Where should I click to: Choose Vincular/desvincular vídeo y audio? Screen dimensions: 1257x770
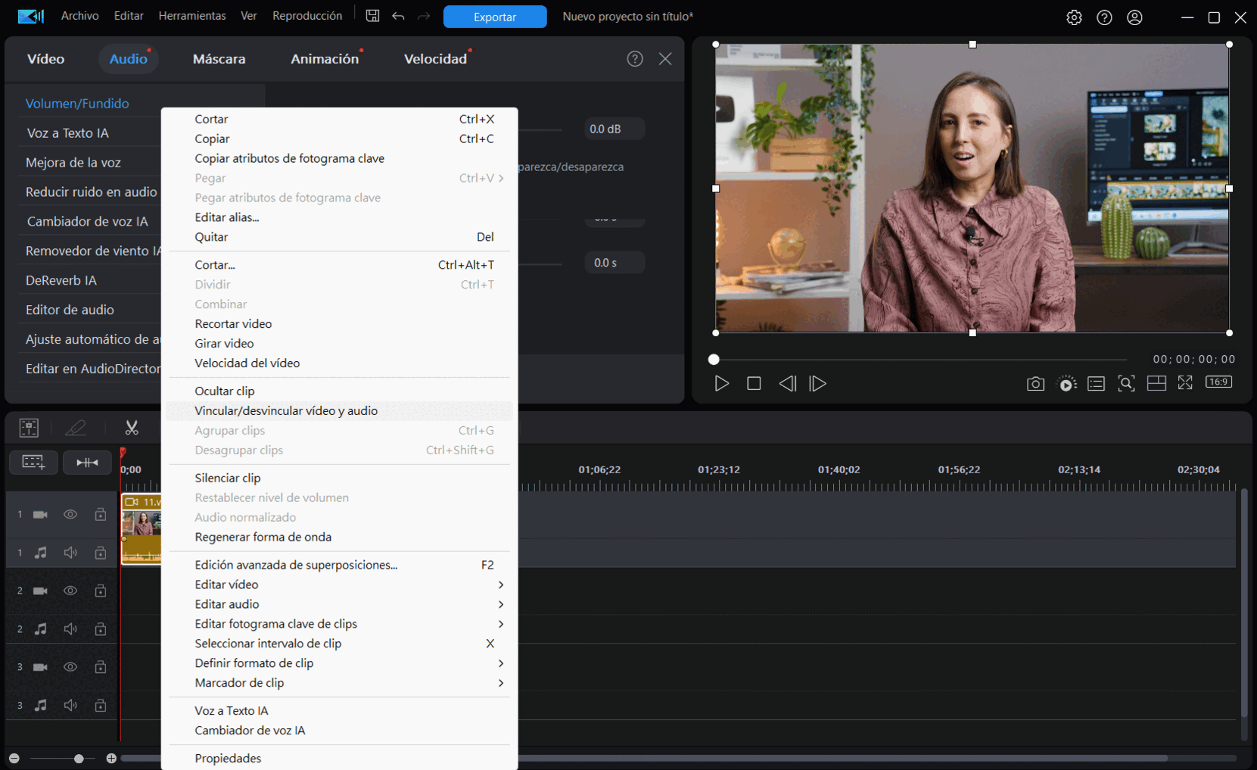(339, 410)
